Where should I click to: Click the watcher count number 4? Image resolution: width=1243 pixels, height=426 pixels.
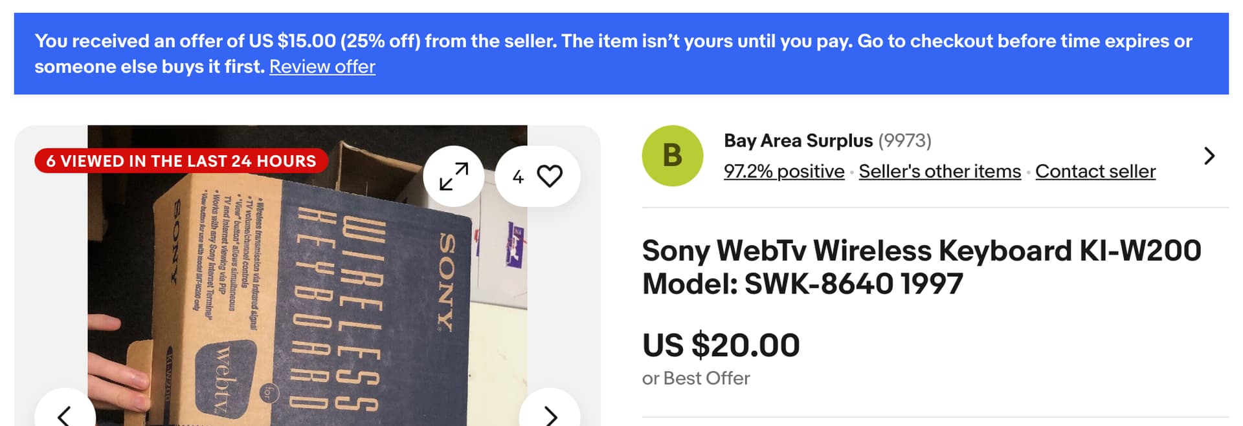coord(518,176)
